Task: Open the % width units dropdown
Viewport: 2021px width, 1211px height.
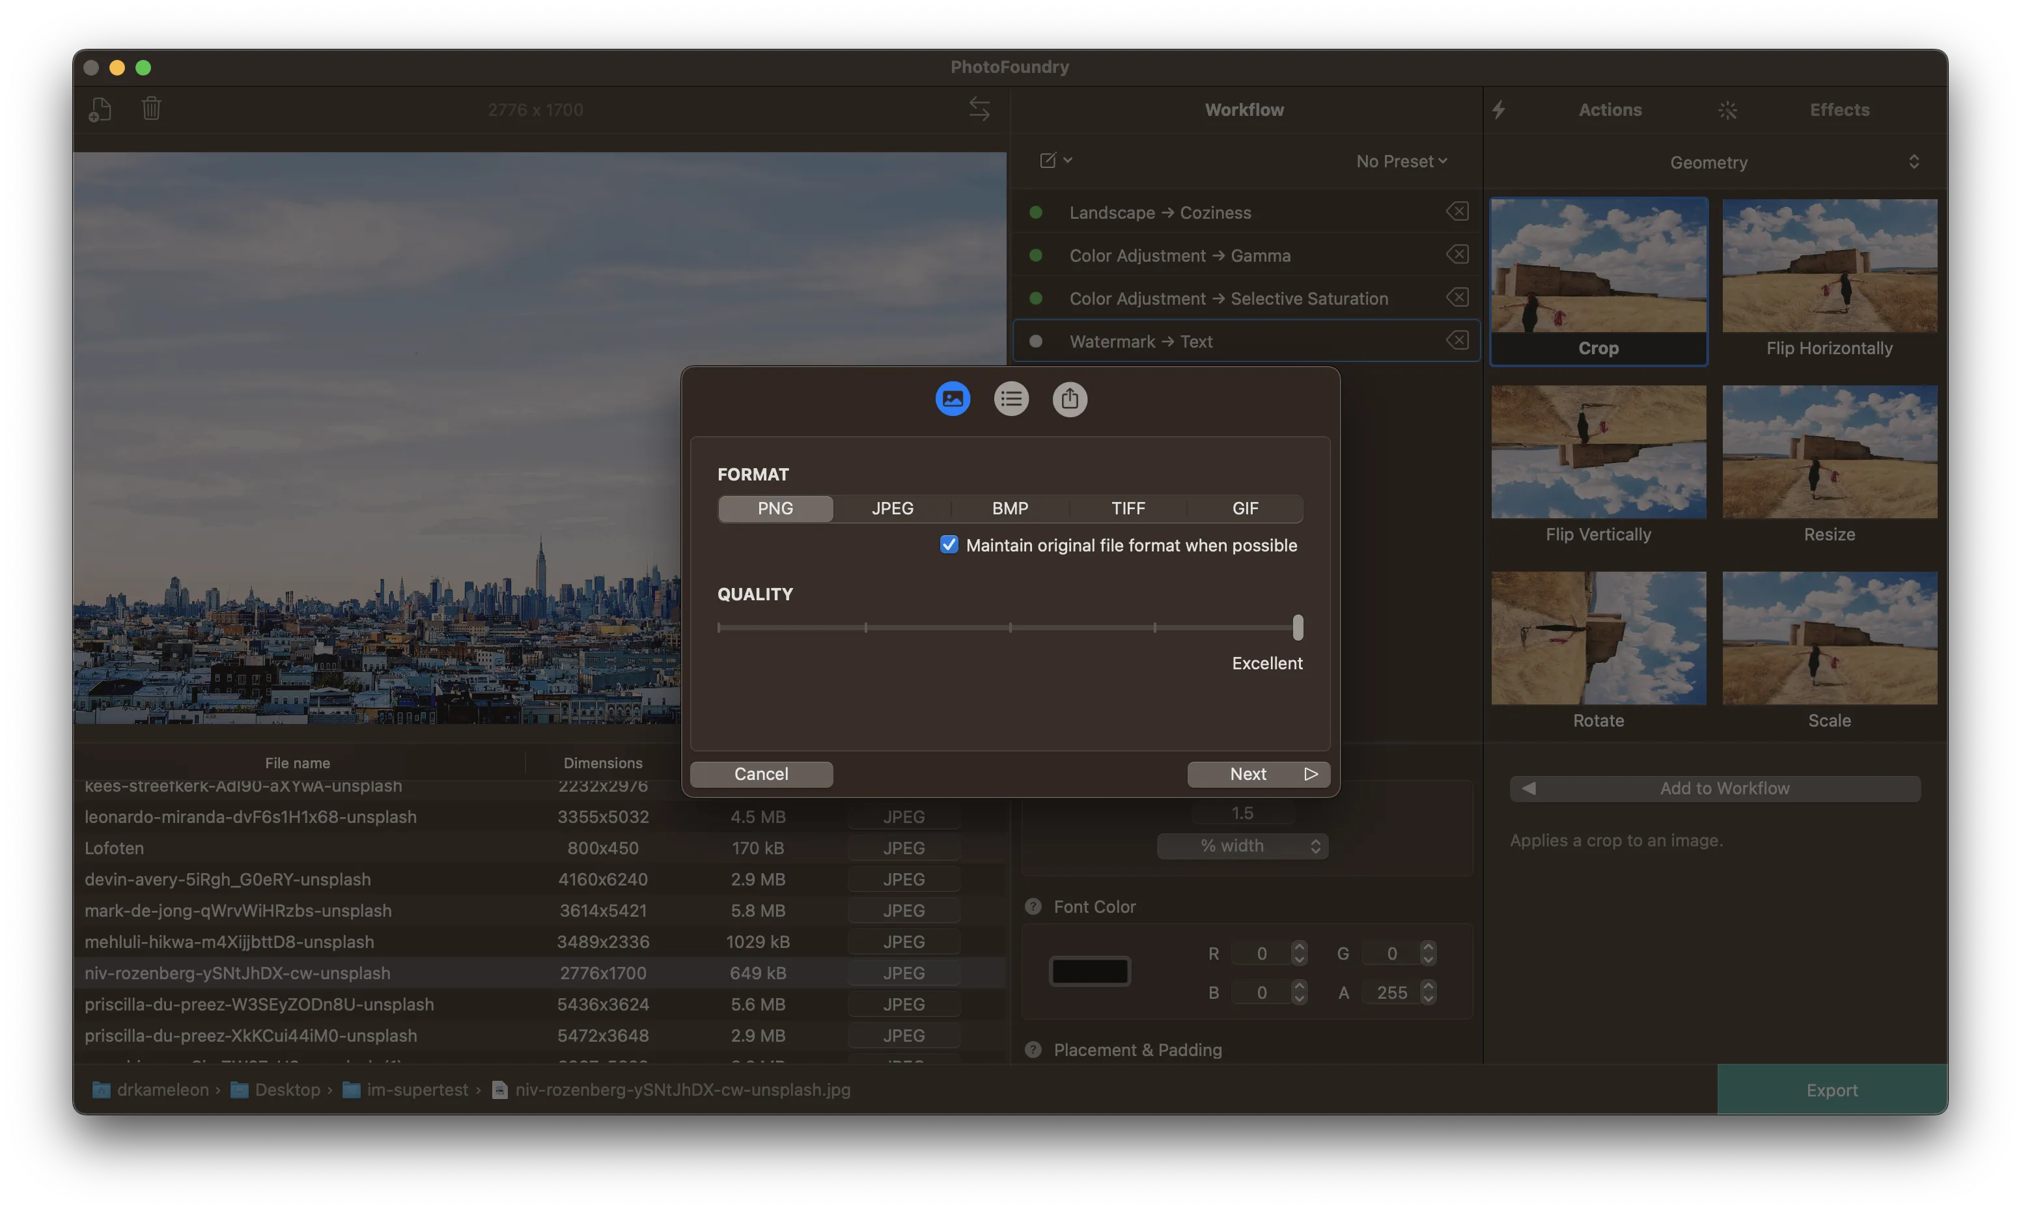Action: pos(1242,846)
